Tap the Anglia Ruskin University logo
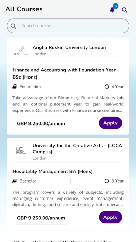This screenshot has height=242, width=136. [21, 51]
